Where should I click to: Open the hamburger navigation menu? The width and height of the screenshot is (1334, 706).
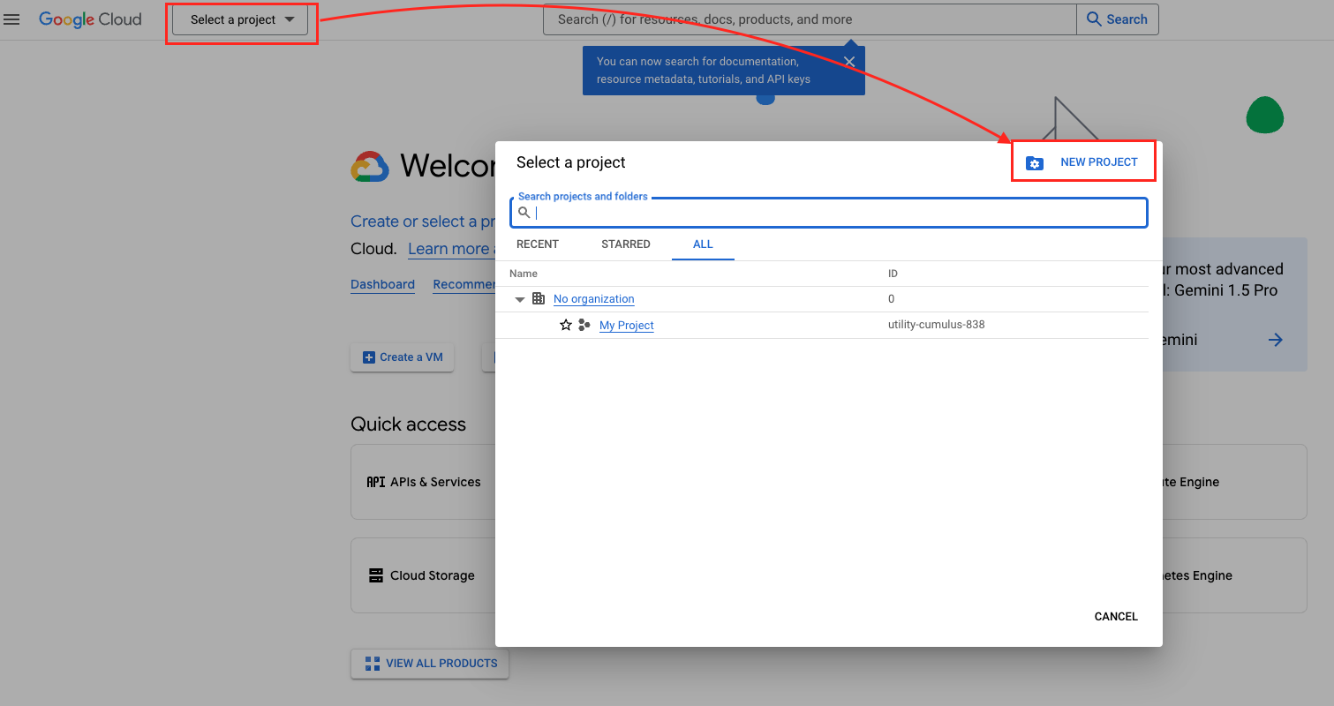click(11, 19)
